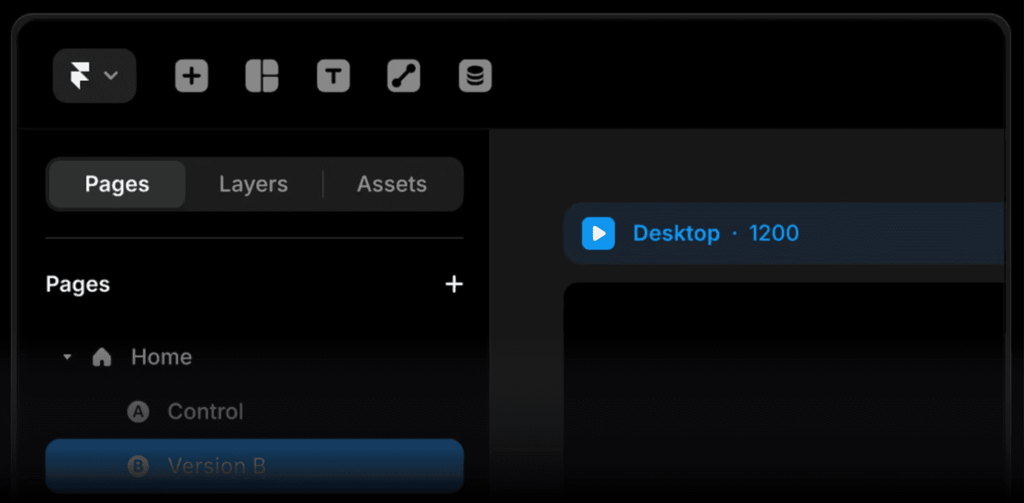Collapse the Home page tree
The image size is (1024, 503).
pos(67,357)
